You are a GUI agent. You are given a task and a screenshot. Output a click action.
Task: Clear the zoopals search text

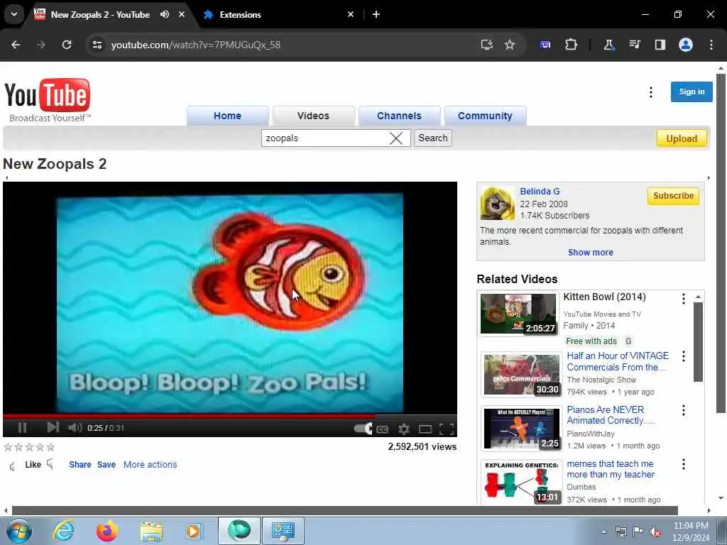pyautogui.click(x=396, y=138)
